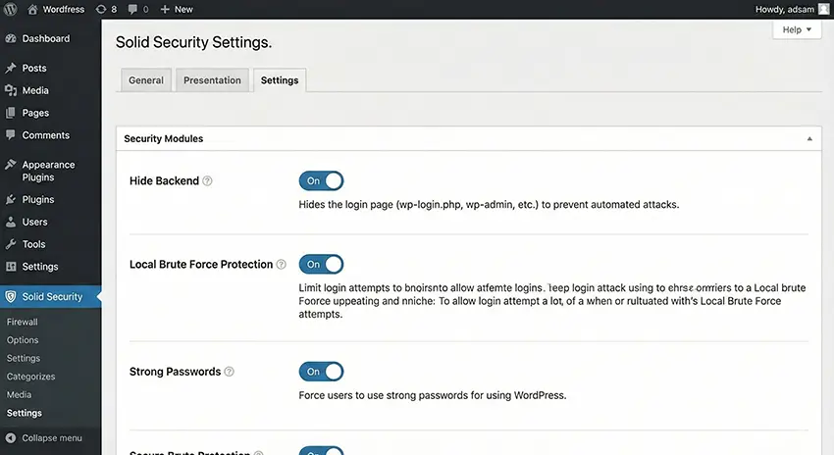This screenshot has height=455, width=834.
Task: Select the Settings tab
Action: (x=280, y=80)
